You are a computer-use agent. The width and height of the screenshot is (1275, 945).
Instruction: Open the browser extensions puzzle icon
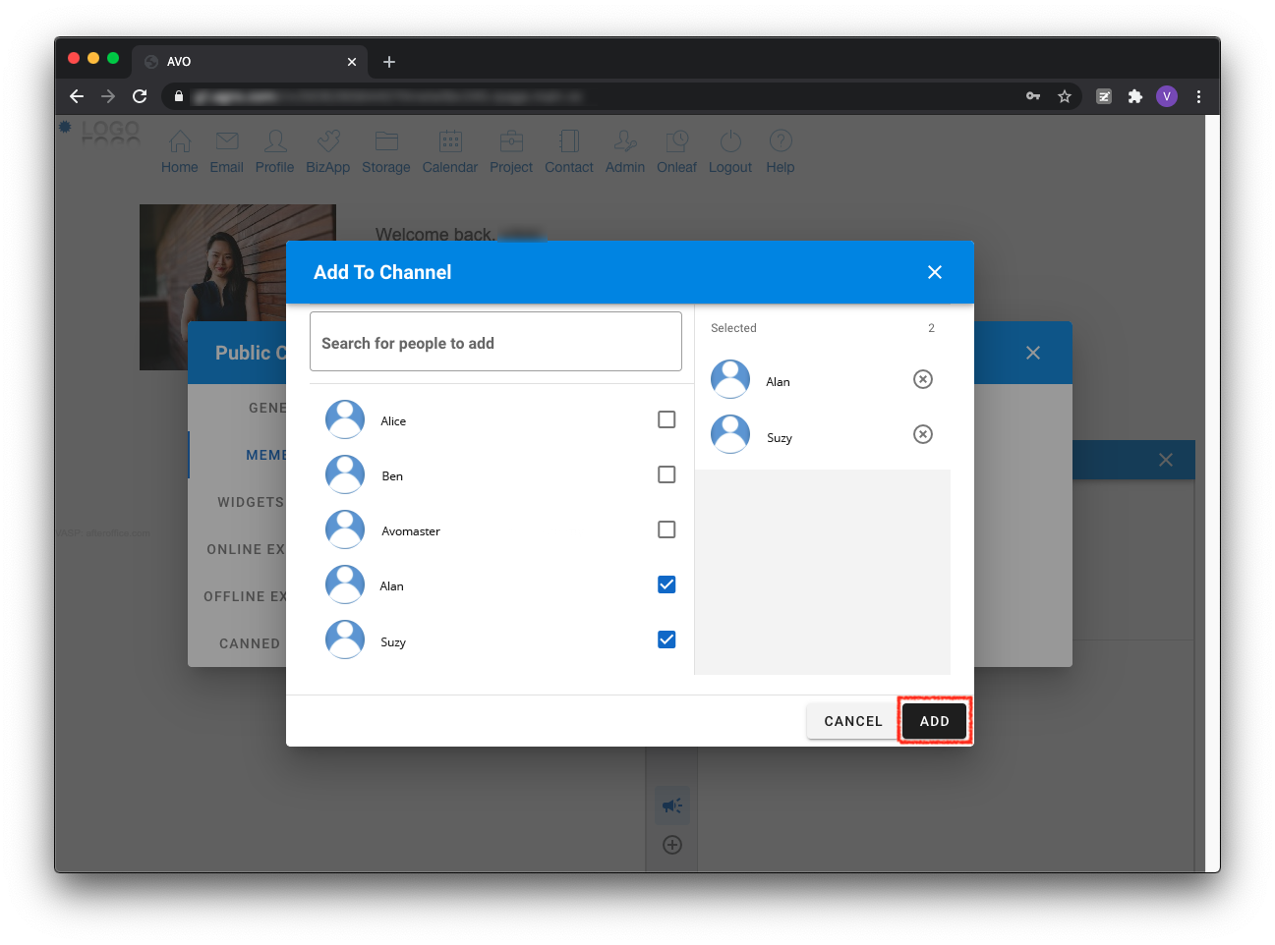click(1135, 96)
